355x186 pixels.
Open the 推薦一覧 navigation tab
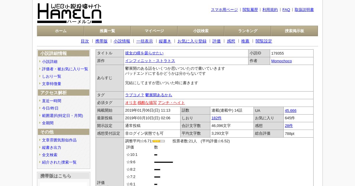pos(107,31)
